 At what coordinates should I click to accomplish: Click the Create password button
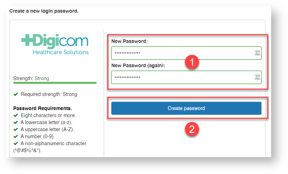[186, 108]
